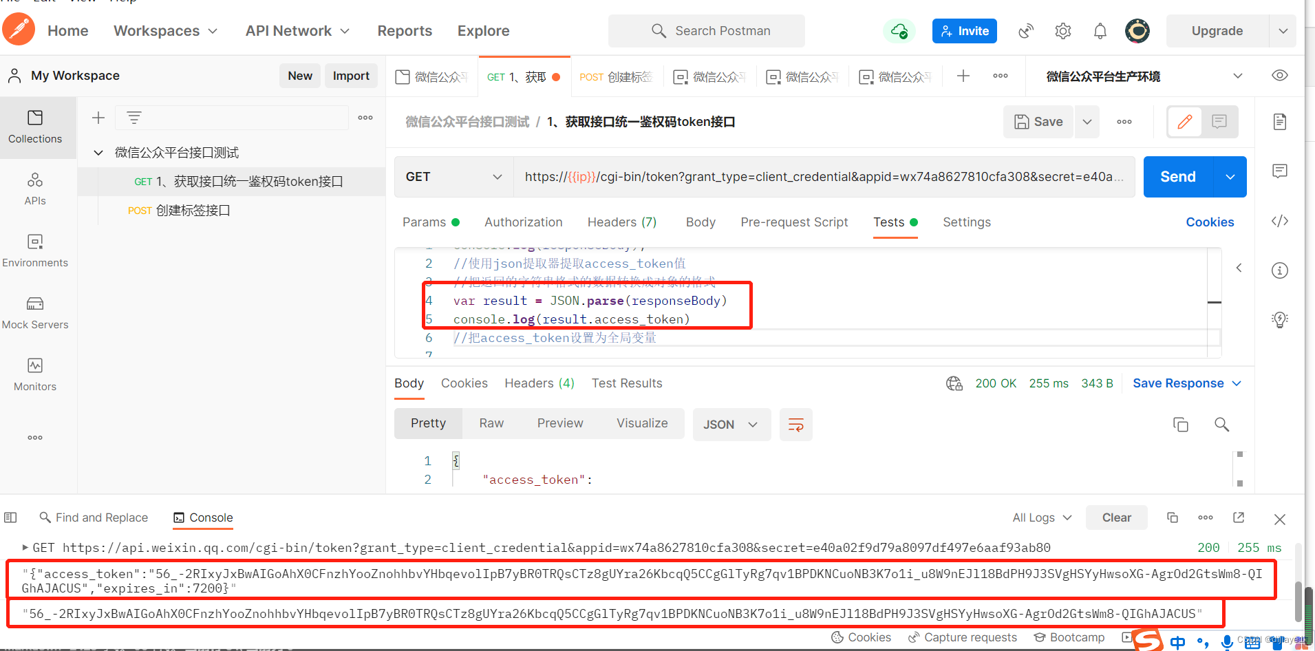Copy the response body
The image size is (1315, 651).
coord(1181,425)
